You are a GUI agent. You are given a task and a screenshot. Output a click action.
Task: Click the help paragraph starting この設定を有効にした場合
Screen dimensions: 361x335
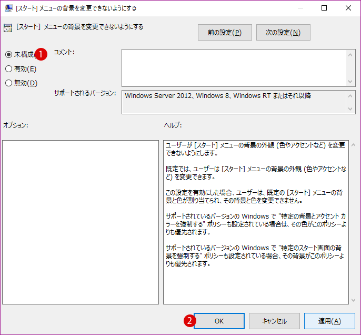(x=254, y=196)
